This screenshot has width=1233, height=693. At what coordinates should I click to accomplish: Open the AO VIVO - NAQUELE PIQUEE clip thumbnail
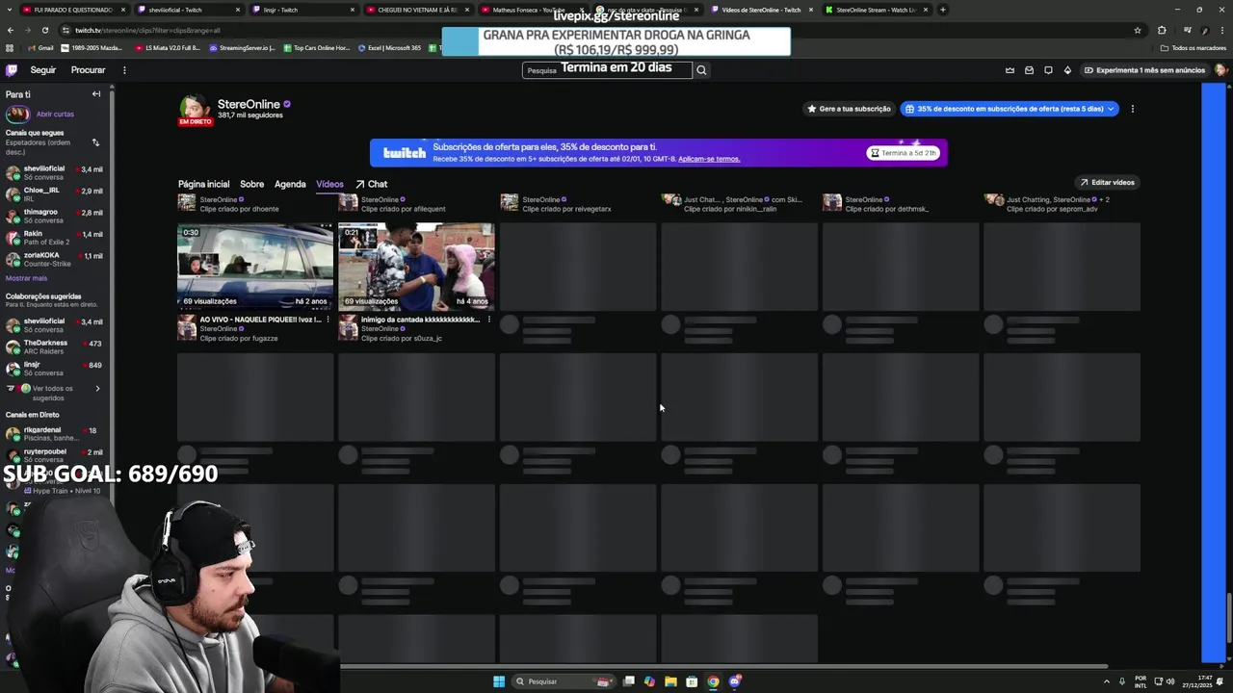tap(255, 267)
